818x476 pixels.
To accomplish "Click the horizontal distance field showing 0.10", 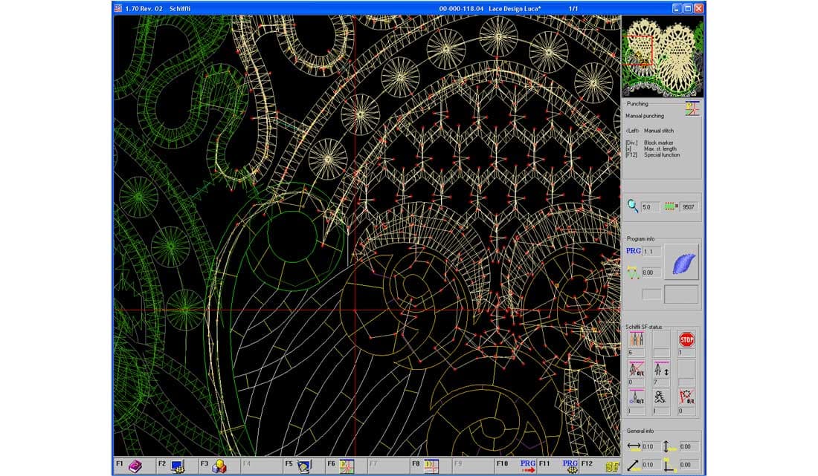I will (651, 447).
